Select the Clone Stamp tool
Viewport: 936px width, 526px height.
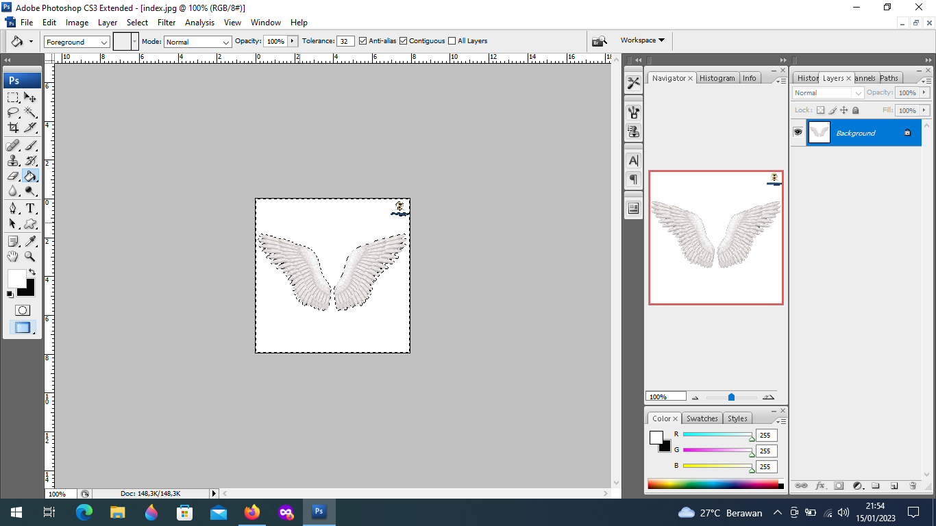click(13, 161)
